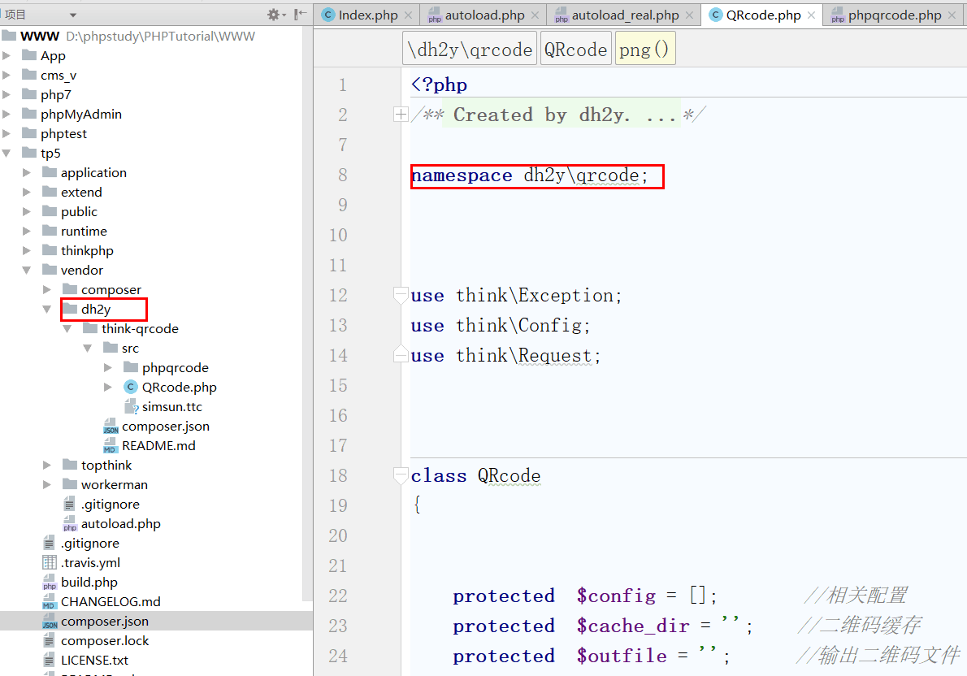Collapse the tp5 folder
The height and width of the screenshot is (676, 967).
[7, 153]
